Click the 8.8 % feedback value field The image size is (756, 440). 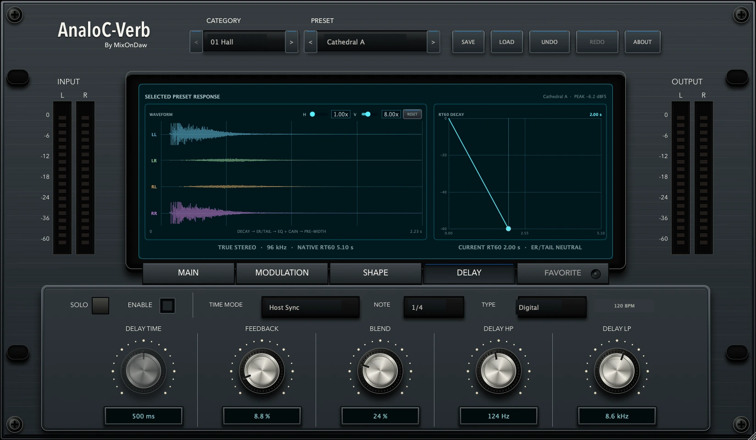click(x=262, y=416)
